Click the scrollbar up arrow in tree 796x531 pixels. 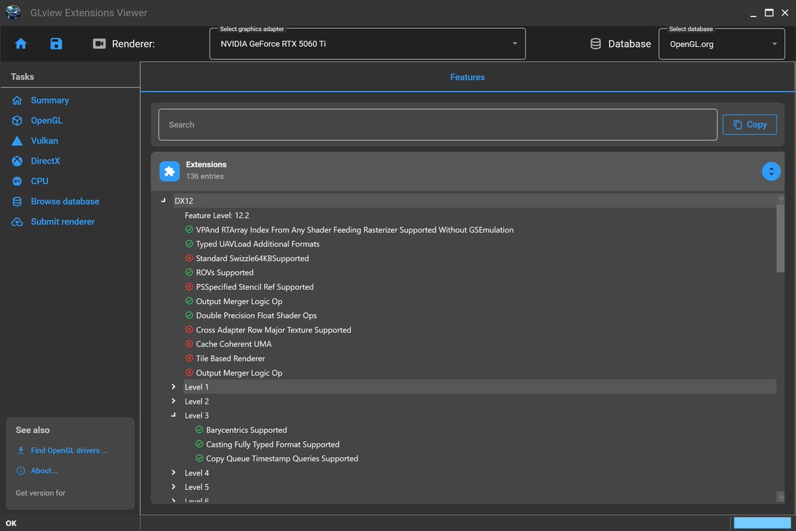[x=781, y=200]
